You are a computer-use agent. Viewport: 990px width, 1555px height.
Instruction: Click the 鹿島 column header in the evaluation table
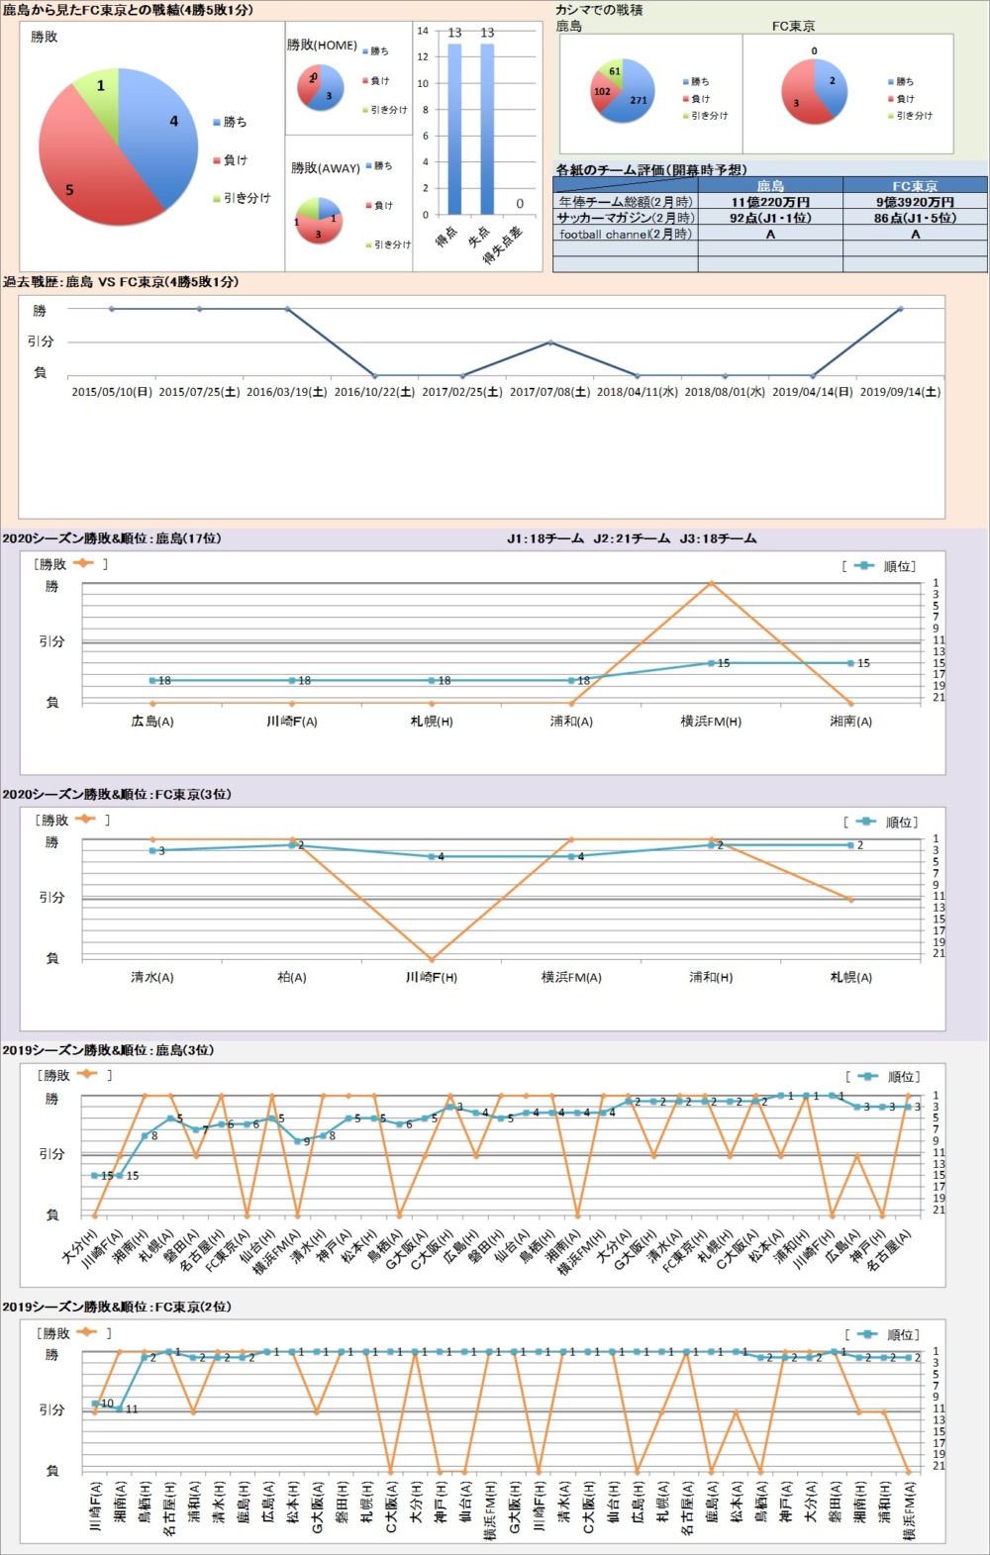[x=770, y=185]
